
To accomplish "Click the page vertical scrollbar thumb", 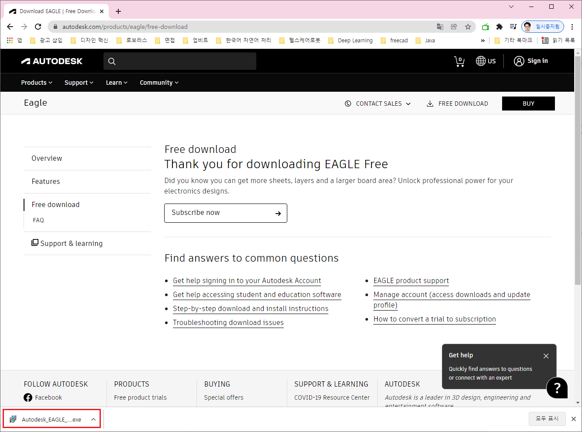I will tap(578, 170).
